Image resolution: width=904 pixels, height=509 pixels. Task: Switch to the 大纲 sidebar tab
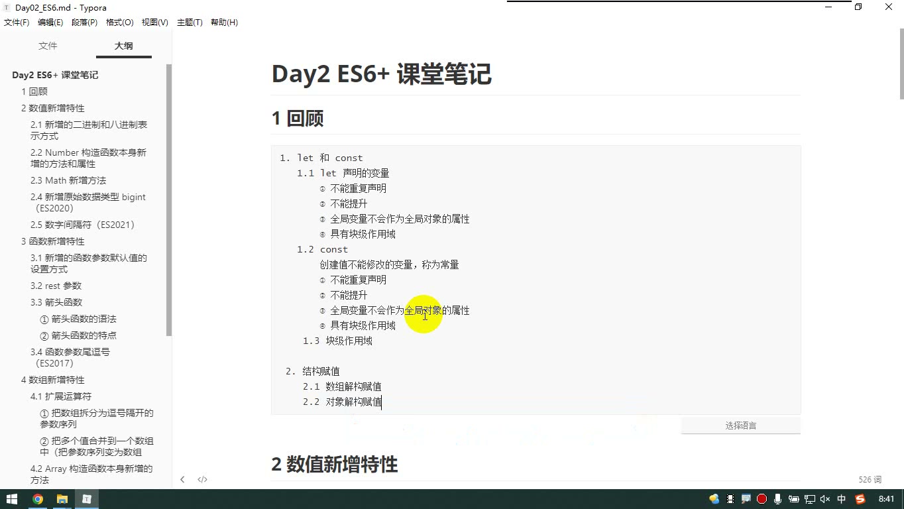(124, 46)
